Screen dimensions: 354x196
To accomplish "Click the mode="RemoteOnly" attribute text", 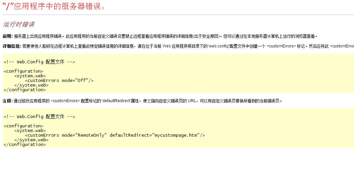I will point(84,135).
